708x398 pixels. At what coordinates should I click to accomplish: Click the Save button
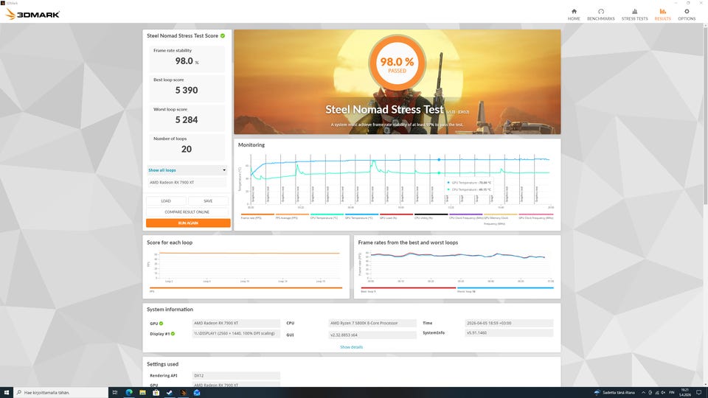[x=208, y=200]
